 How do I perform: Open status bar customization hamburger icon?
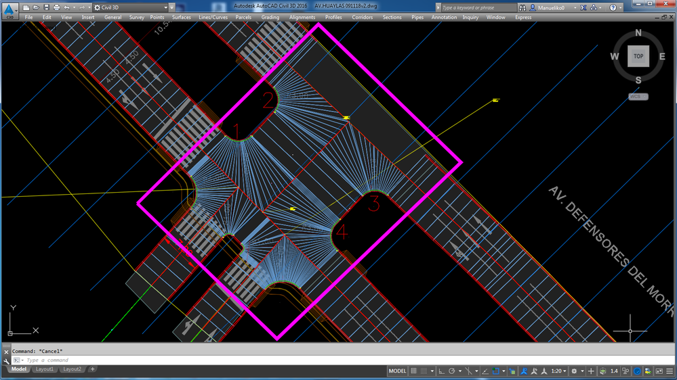click(670, 371)
